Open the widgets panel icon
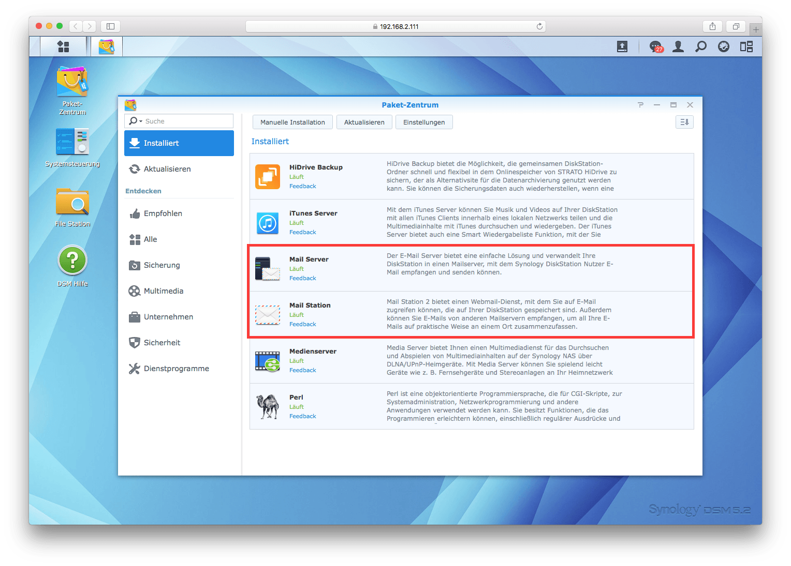Viewport: 791px width, 566px height. coord(746,47)
